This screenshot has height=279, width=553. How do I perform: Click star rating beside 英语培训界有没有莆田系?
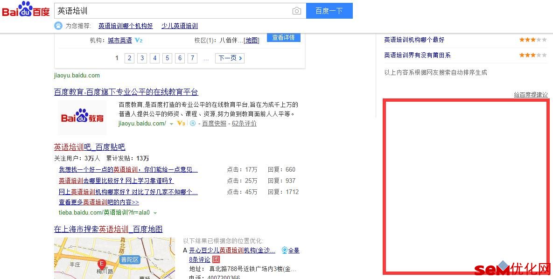click(533, 55)
